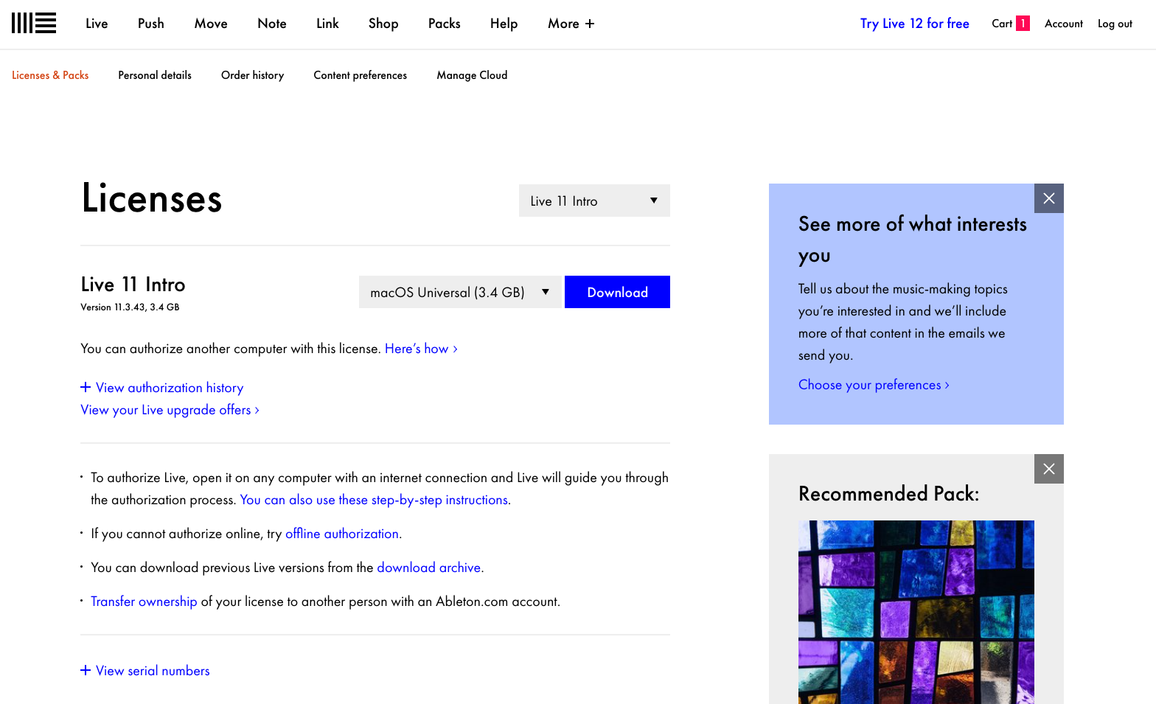Select Manage Cloud tab

tap(472, 75)
